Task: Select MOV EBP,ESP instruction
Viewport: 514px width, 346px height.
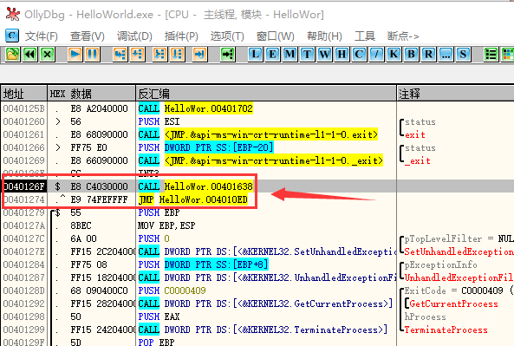Action: [x=166, y=225]
